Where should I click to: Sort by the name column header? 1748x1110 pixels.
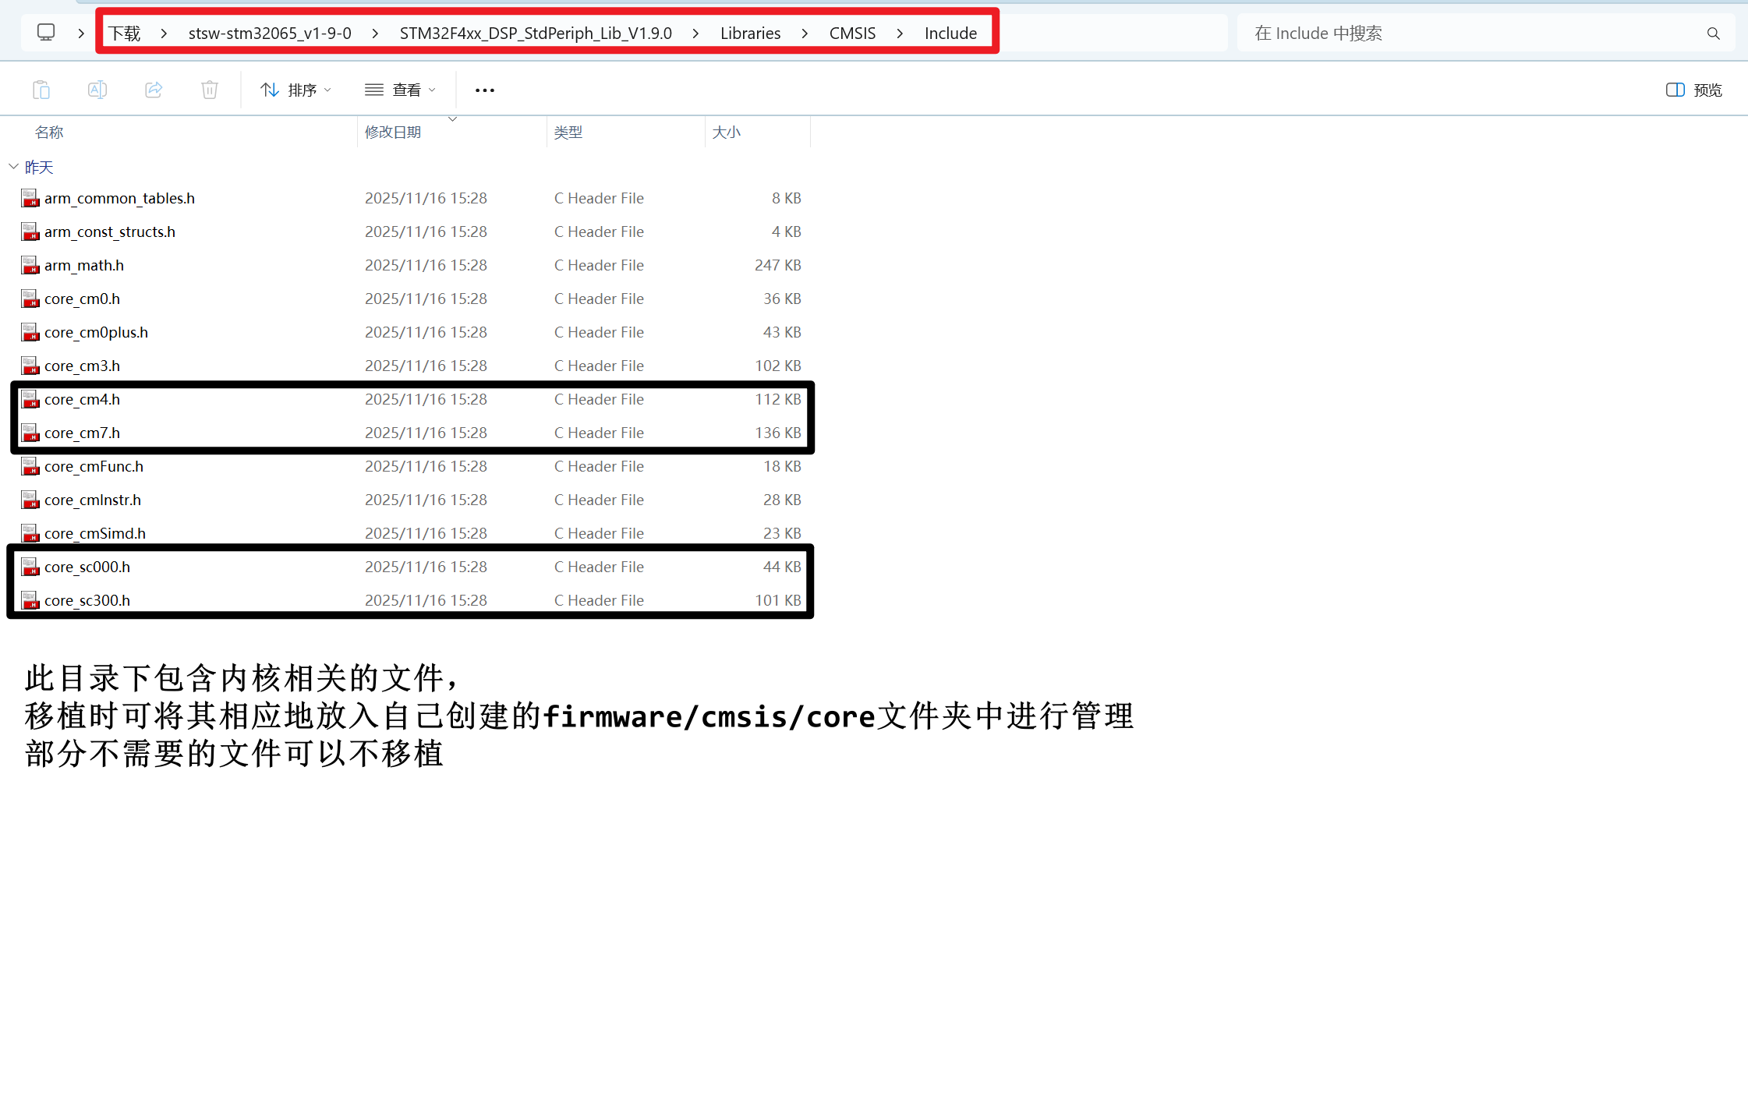pos(49,132)
